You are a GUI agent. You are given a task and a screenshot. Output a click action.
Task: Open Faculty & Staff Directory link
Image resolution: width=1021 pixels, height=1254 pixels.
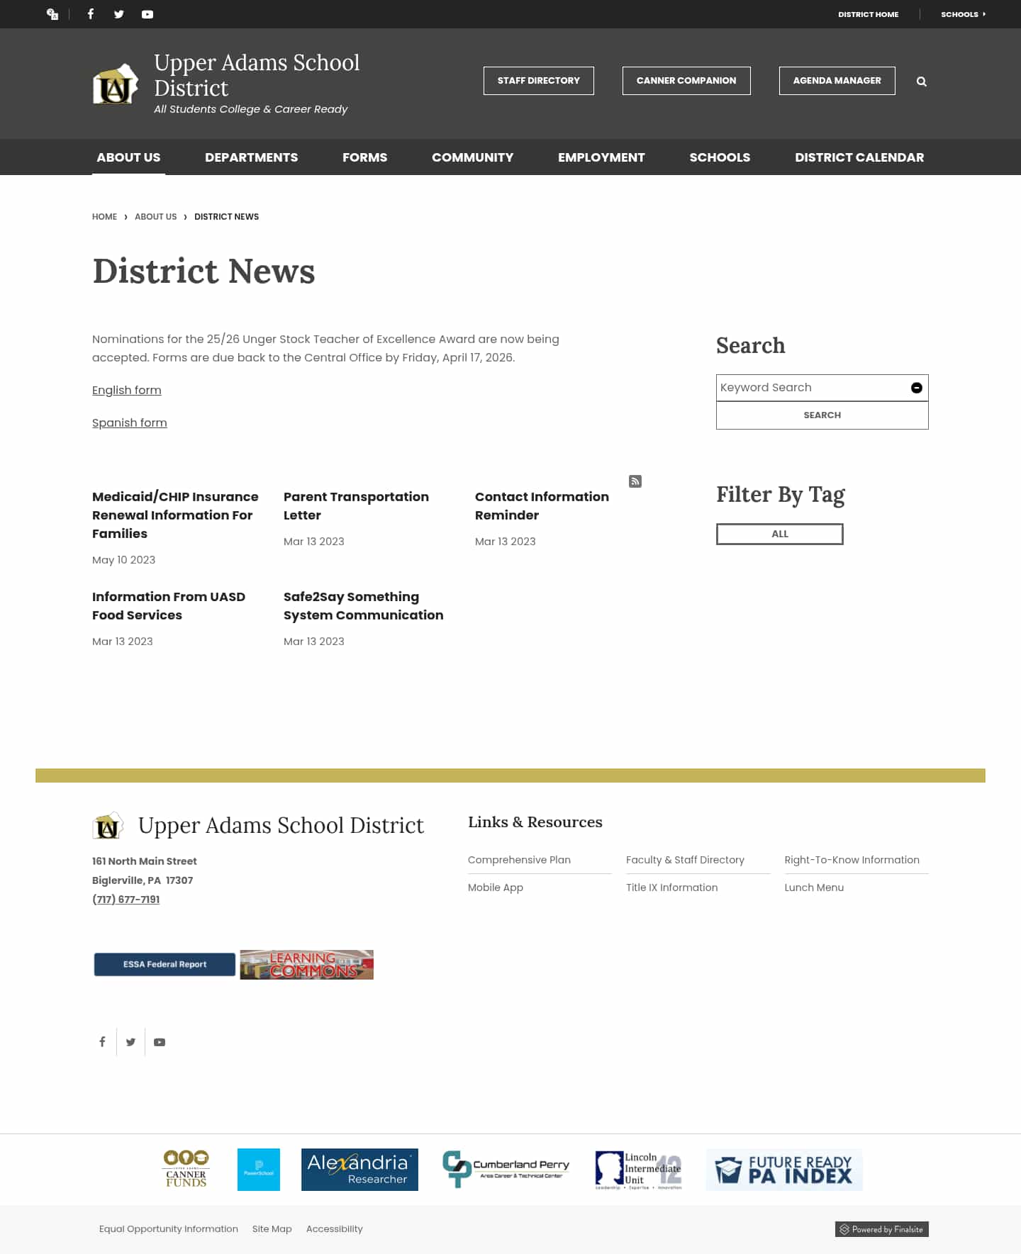coord(685,860)
